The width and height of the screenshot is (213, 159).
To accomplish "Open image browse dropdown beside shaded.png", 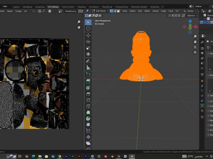I will [60, 11].
